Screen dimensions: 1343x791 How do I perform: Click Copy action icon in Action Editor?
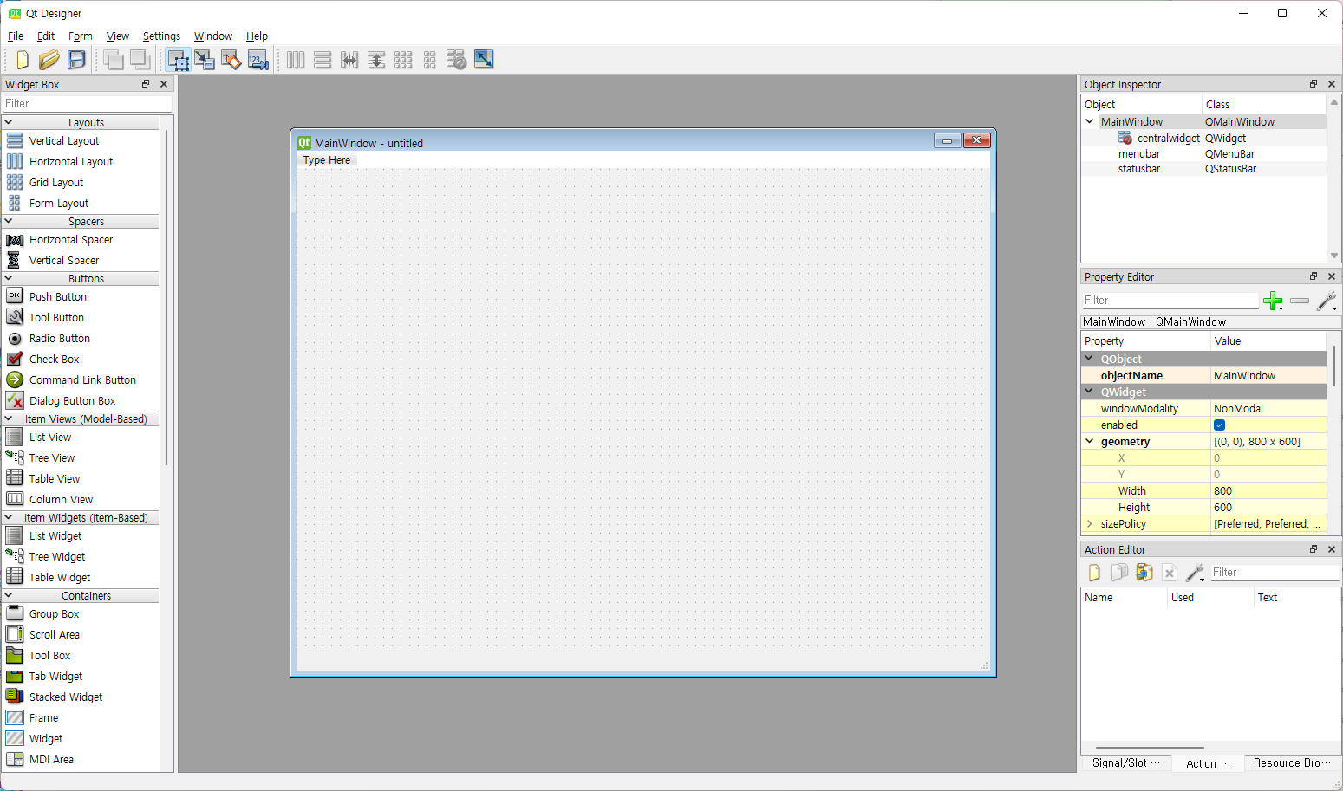click(x=1119, y=573)
